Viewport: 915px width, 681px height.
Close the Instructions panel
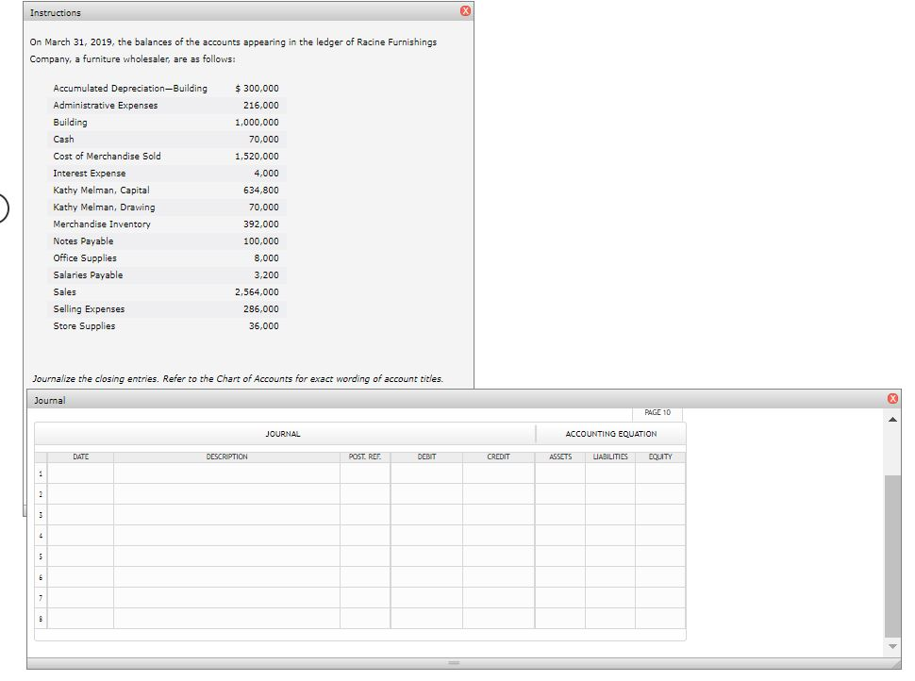point(464,12)
